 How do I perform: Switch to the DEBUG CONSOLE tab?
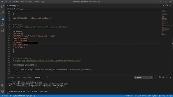(x=28, y=77)
